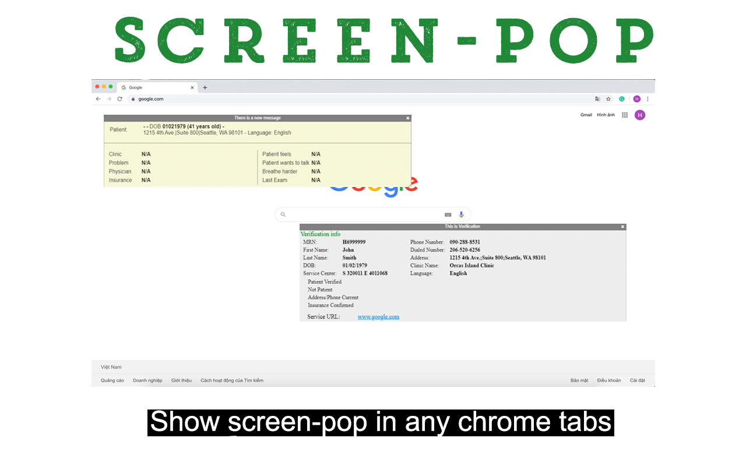Image resolution: width=746 pixels, height=466 pixels.
Task: Open the Gmail menu link
Action: (586, 115)
